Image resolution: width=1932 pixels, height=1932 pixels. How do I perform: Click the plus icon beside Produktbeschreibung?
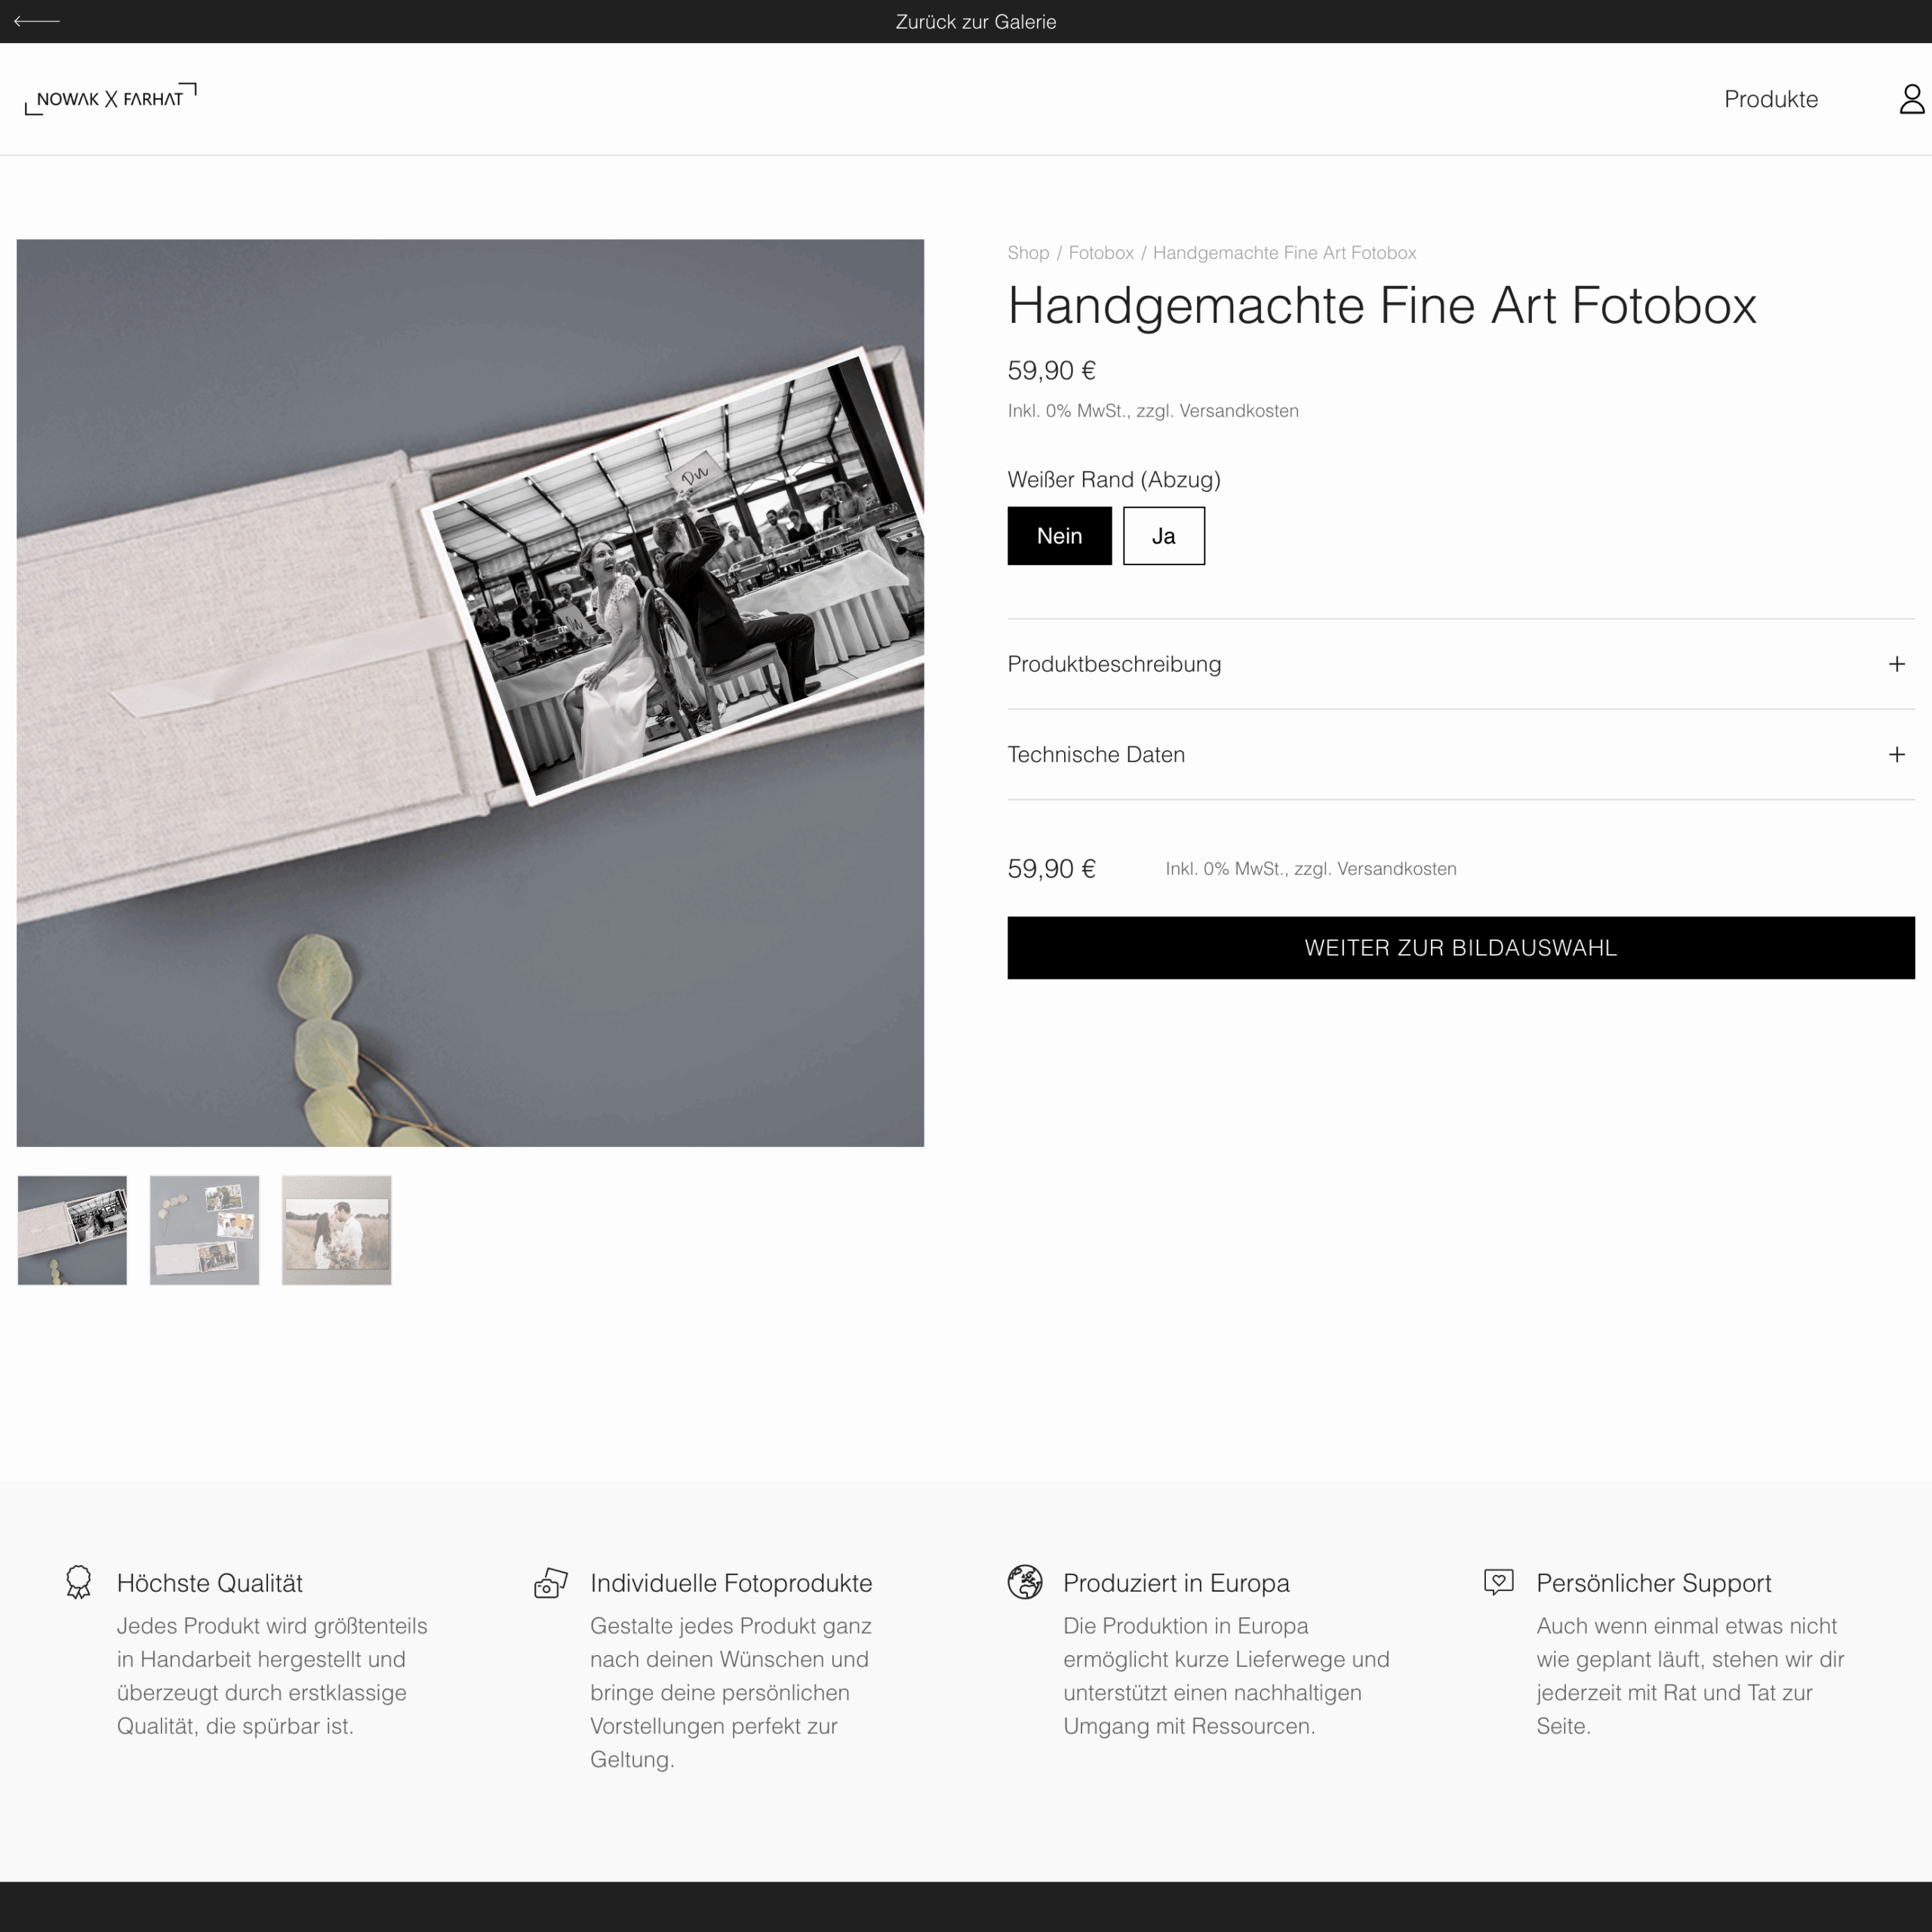click(1896, 664)
